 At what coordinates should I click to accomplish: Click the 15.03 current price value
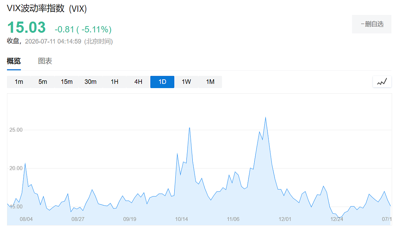(x=27, y=27)
